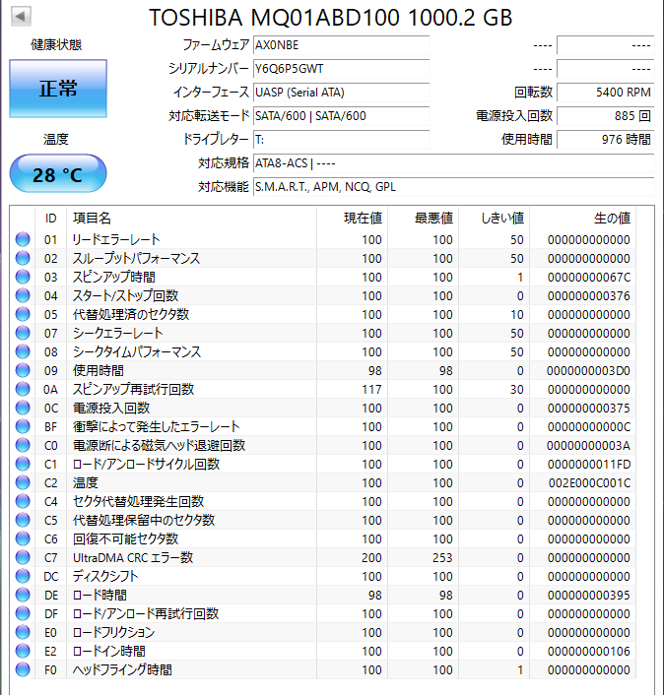Image resolution: width=664 pixels, height=695 pixels.
Task: Click status orb for DC ディスクシフト
Action: click(x=23, y=576)
